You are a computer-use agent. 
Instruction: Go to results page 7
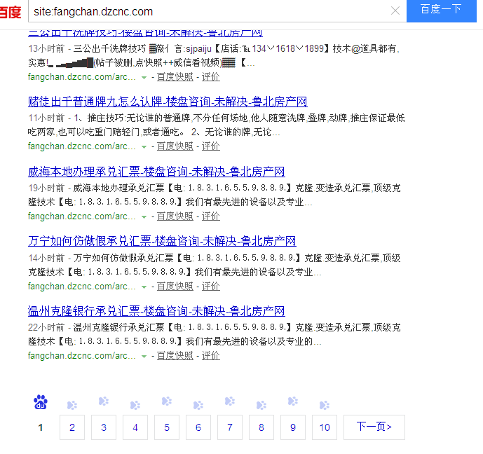click(230, 427)
